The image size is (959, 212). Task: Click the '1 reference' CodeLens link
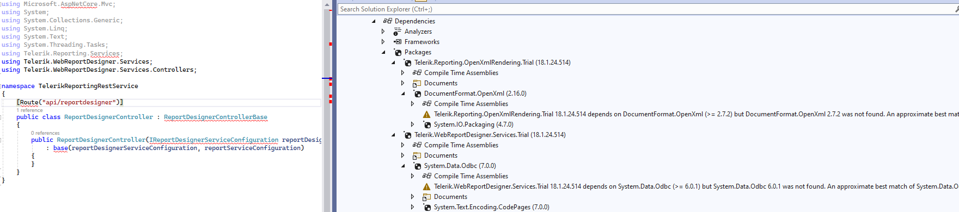click(29, 110)
